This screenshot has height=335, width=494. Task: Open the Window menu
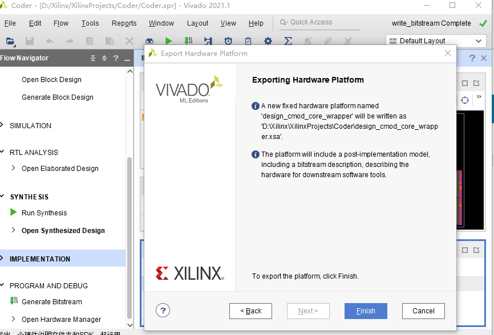(x=161, y=23)
